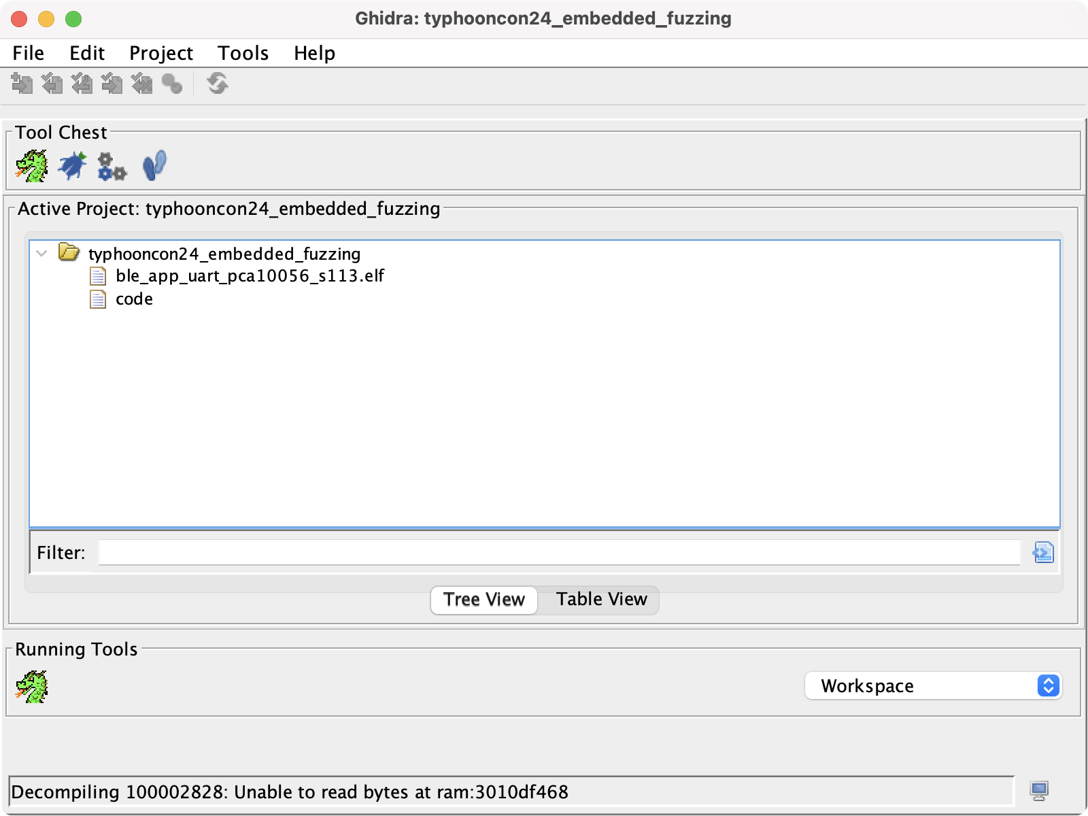Launch the Emulator gears tool

(112, 166)
